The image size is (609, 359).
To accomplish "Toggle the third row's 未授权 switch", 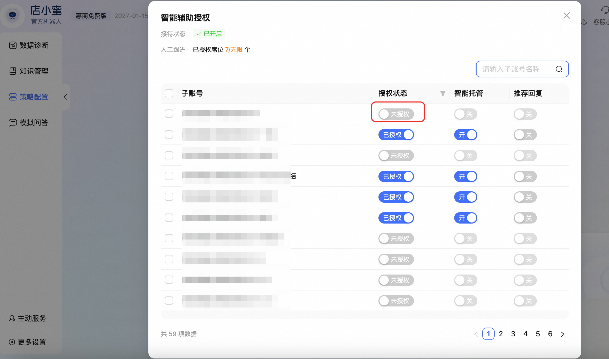I will click(x=396, y=156).
